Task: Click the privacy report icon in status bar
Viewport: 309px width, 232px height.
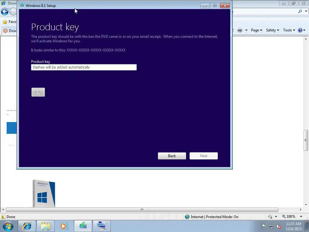Action: tap(270, 217)
